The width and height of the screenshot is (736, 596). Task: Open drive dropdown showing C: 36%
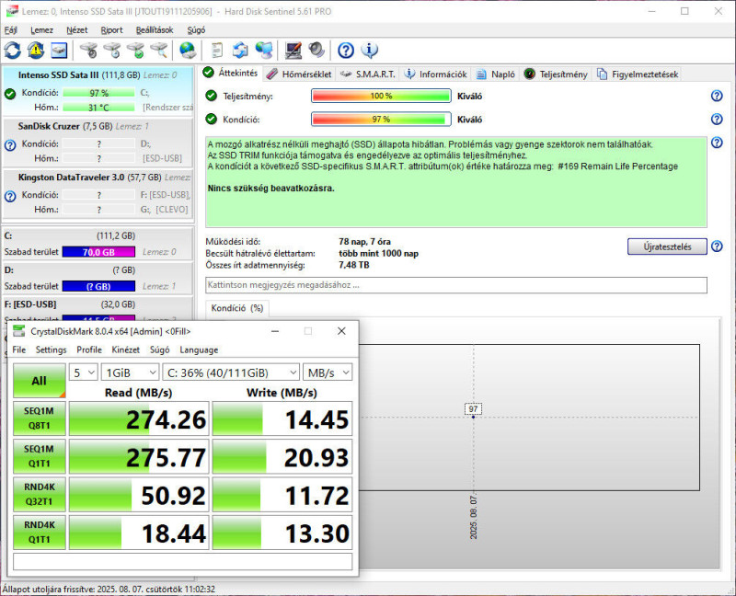tap(231, 372)
